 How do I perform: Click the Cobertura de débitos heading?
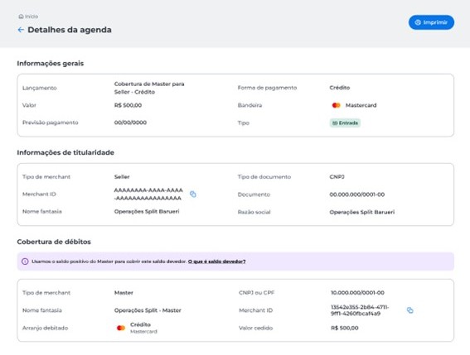click(x=54, y=242)
